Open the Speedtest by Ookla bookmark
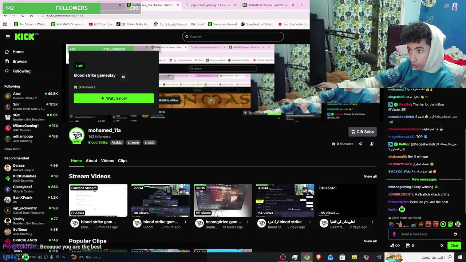The image size is (466, 262). point(257,24)
